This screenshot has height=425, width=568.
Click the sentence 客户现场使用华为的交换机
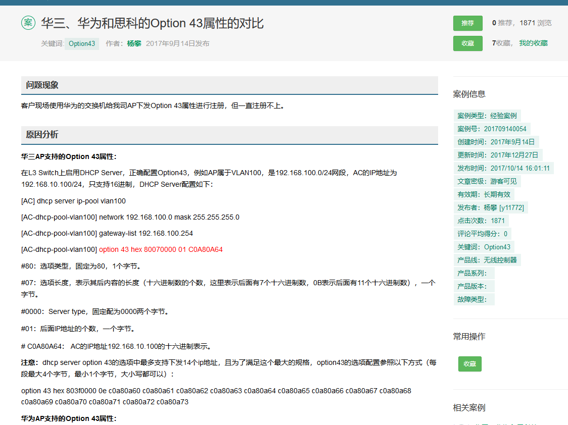click(153, 105)
